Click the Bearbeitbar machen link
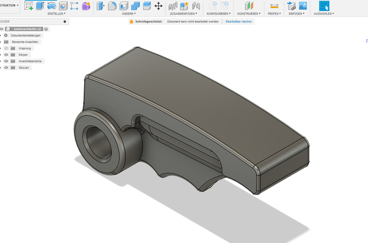The width and height of the screenshot is (368, 243). point(239,21)
